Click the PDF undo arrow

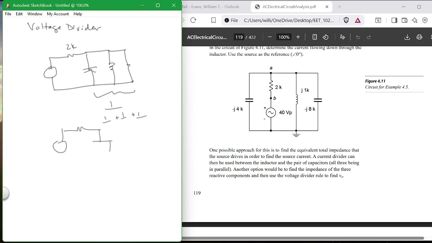click(358, 37)
